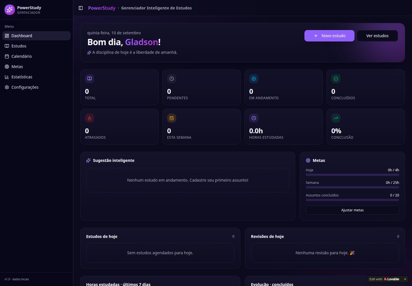This screenshot has width=412, height=286.
Task: Click the Total stat card
Action: [x=119, y=87]
